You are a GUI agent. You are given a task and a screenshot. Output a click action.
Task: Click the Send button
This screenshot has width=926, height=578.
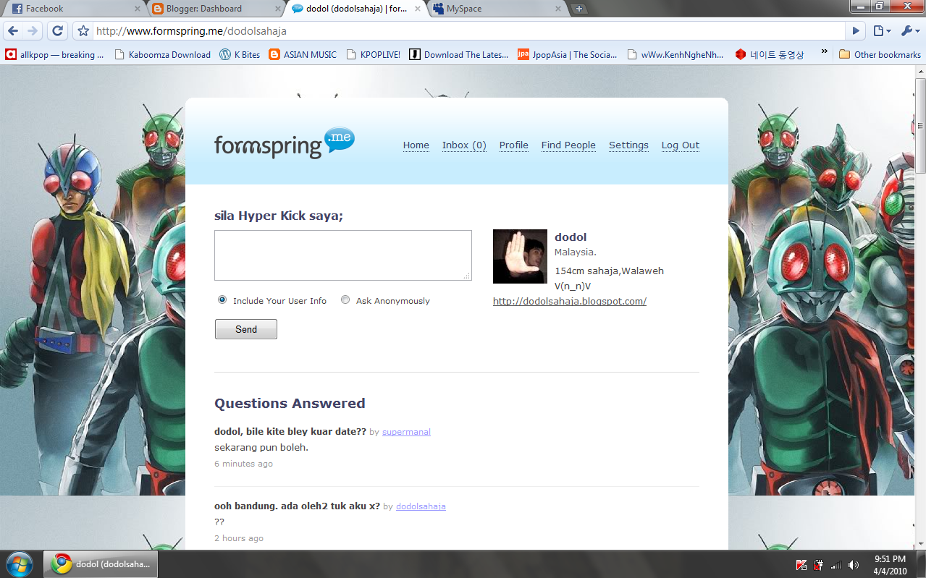pos(246,329)
